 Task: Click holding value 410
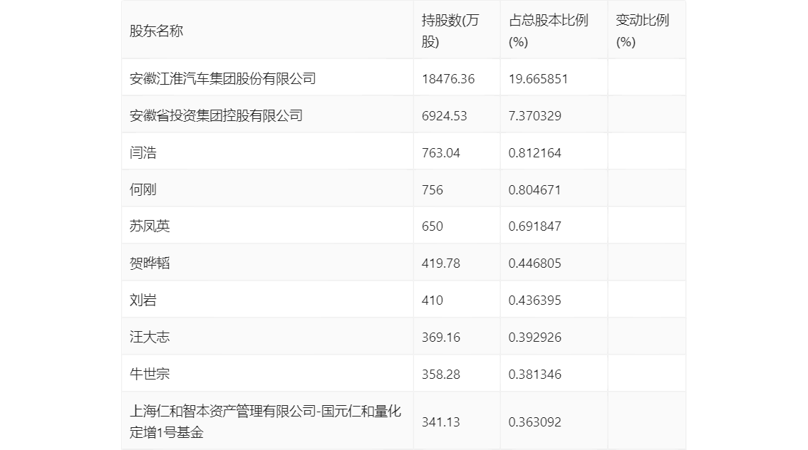coord(433,300)
